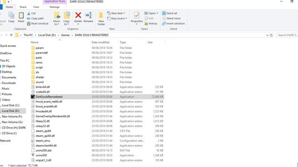
Task: Expand the Open button dropdown
Action: [x=157, y=13]
